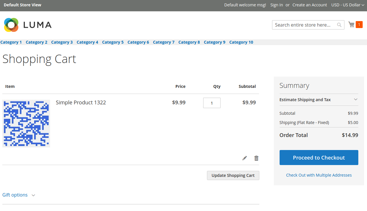
Task: Click the quantity input box
Action: click(x=212, y=103)
